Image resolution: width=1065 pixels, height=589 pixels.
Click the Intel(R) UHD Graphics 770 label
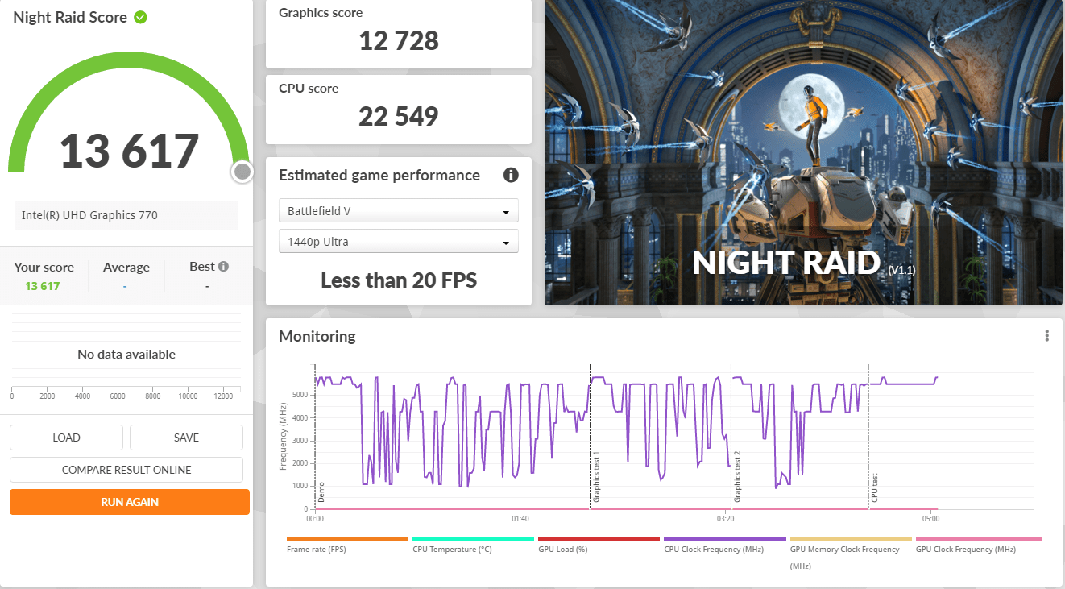click(x=89, y=215)
